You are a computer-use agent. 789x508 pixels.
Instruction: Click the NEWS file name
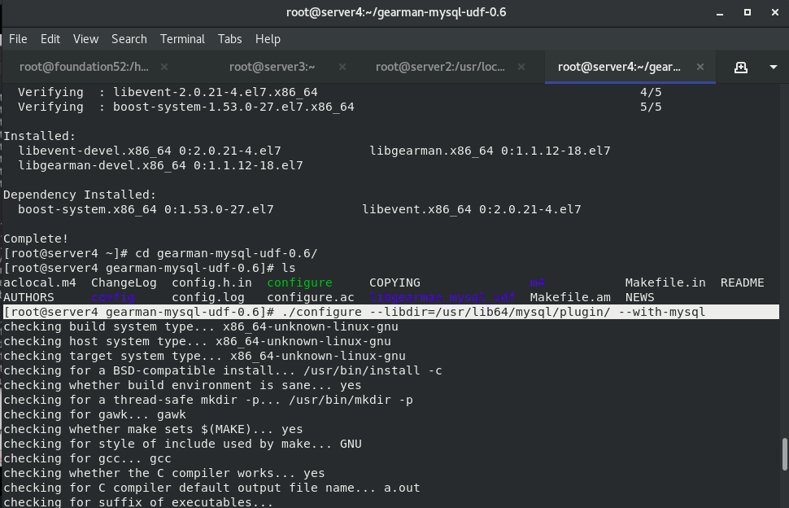tap(639, 297)
